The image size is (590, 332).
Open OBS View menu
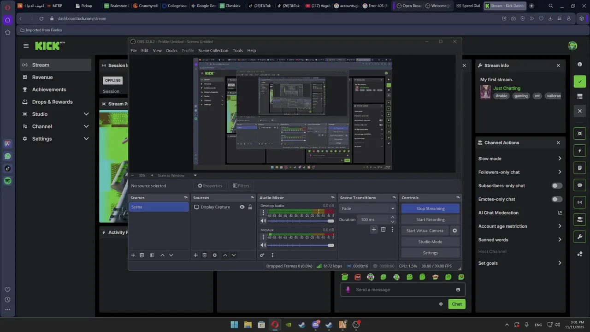157,51
